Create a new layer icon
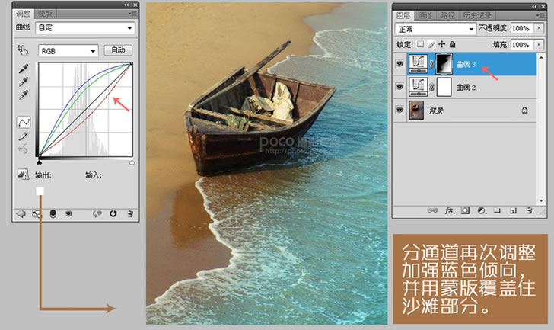The image size is (554, 330). (x=513, y=210)
